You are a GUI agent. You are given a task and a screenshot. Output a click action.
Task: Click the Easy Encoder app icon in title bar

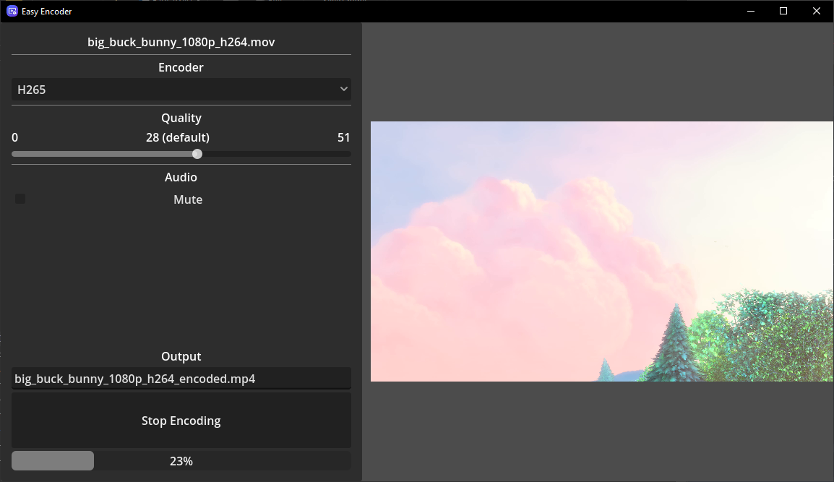pyautogui.click(x=12, y=11)
